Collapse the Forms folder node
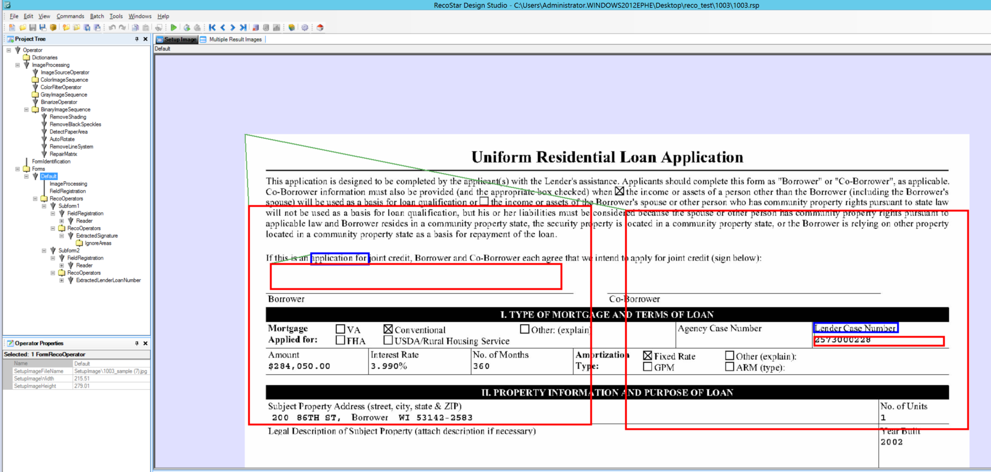Viewport: 991px width, 472px height. (x=17, y=169)
